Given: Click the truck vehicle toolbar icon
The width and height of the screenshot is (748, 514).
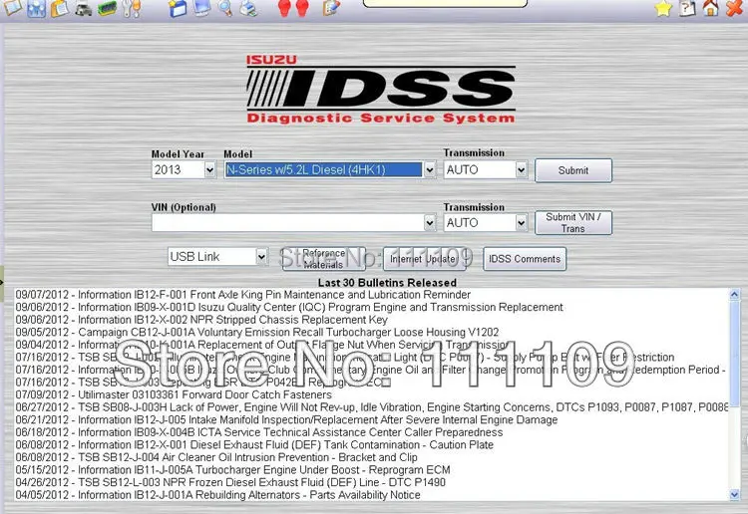Looking at the screenshot, I should [x=83, y=8].
